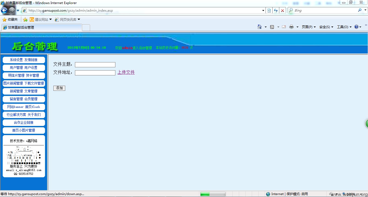Open the 页面(P) menu
The width and height of the screenshot is (368, 197).
coord(309,27)
